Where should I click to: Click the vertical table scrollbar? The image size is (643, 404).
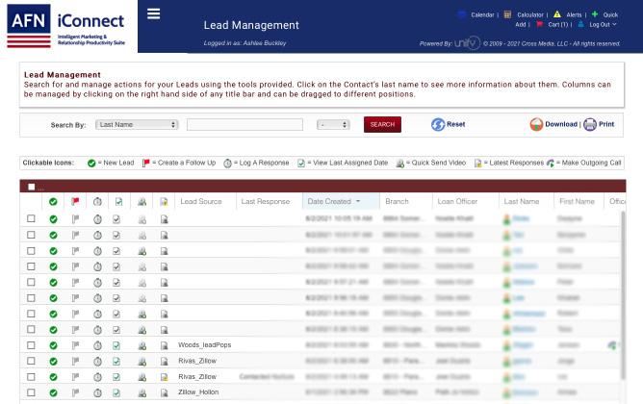click(x=624, y=295)
